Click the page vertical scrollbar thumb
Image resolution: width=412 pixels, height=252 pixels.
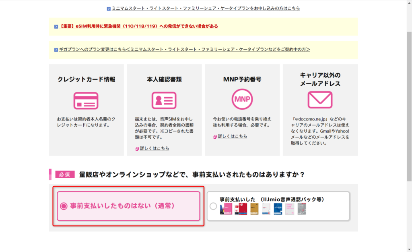(x=409, y=106)
